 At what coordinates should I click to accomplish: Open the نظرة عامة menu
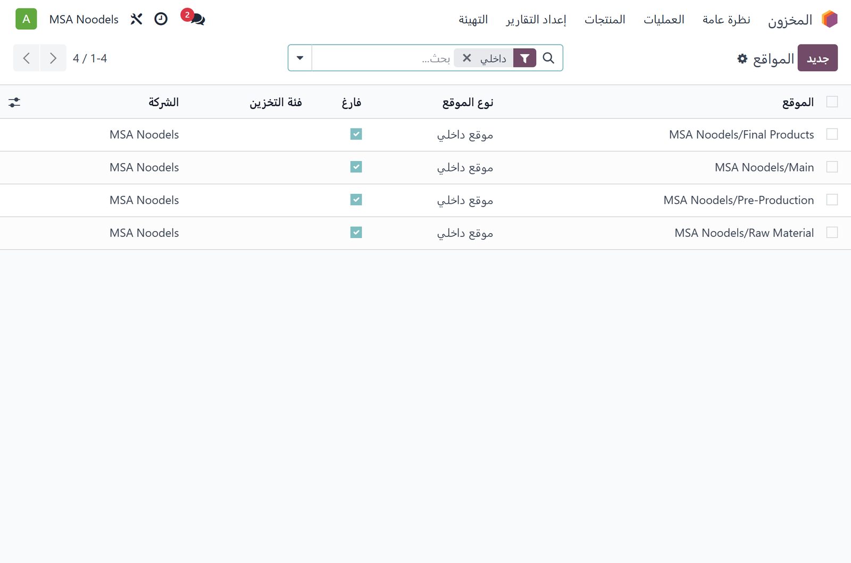(x=726, y=20)
